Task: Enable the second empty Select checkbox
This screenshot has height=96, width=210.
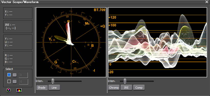Action: 9,81
